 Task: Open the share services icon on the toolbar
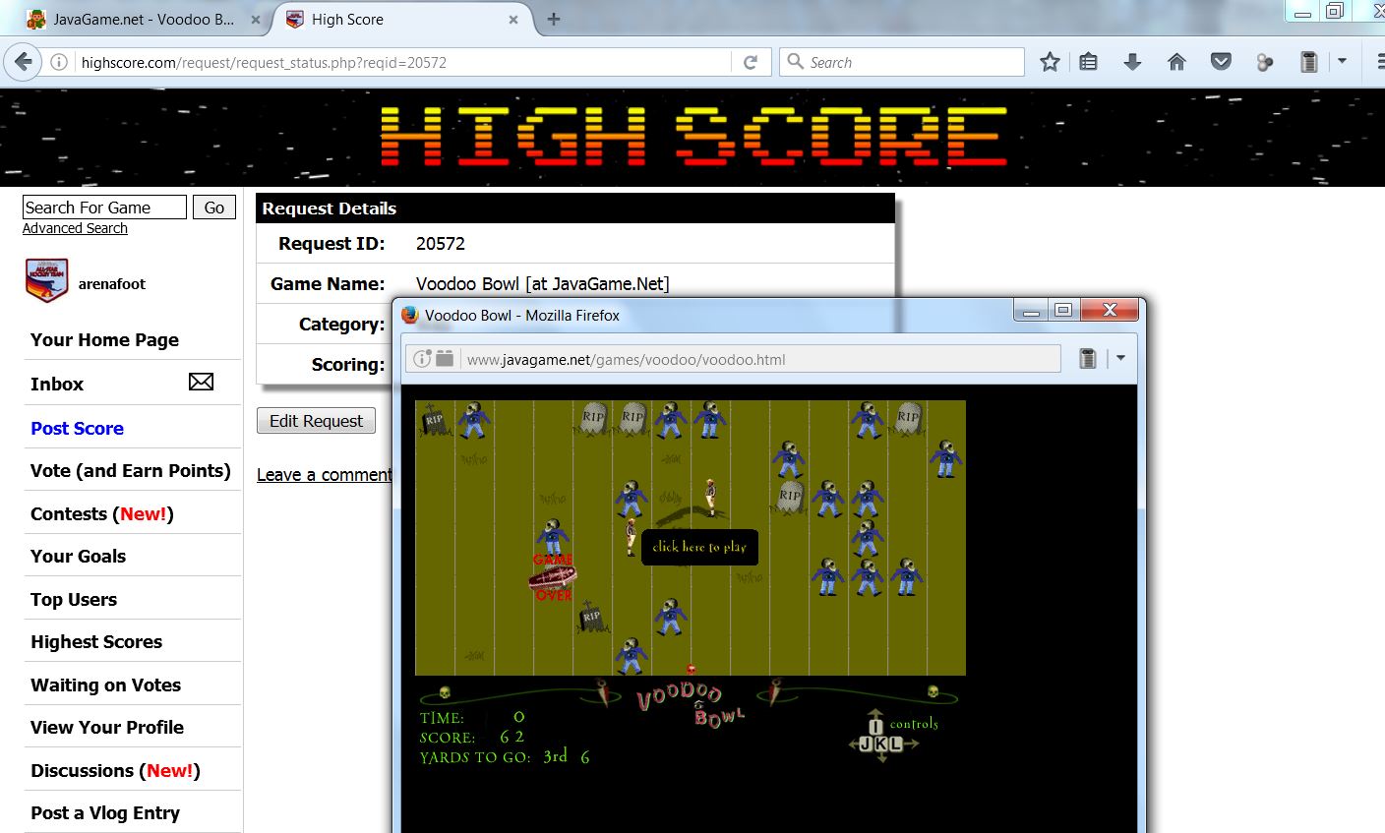pyautogui.click(x=1264, y=61)
